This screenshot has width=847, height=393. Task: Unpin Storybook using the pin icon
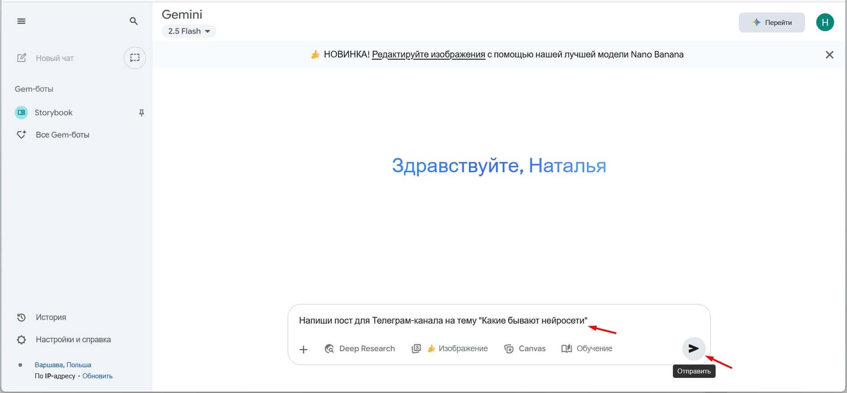coord(142,113)
